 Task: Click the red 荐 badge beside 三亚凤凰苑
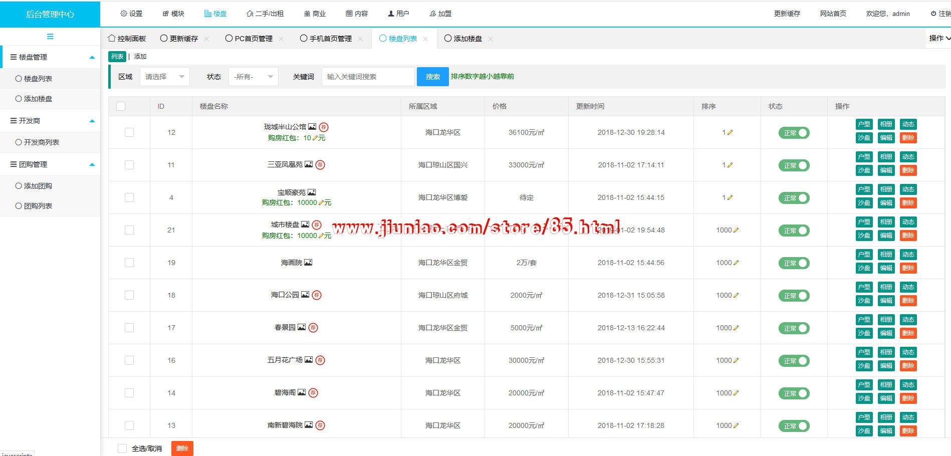[320, 165]
